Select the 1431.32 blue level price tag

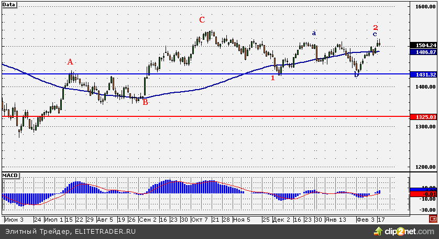pyautogui.click(x=423, y=75)
